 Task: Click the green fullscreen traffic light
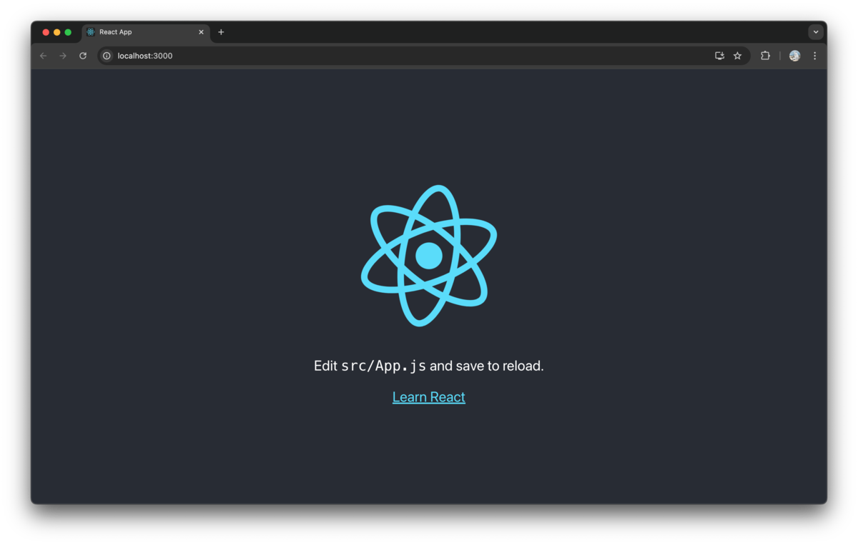click(x=68, y=31)
